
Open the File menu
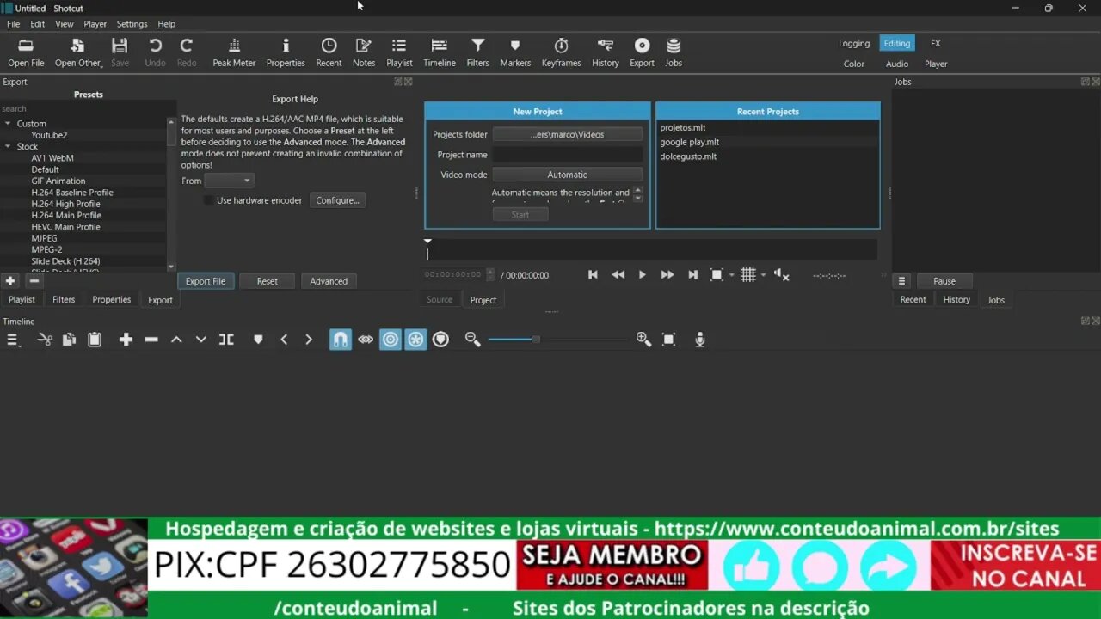point(13,24)
